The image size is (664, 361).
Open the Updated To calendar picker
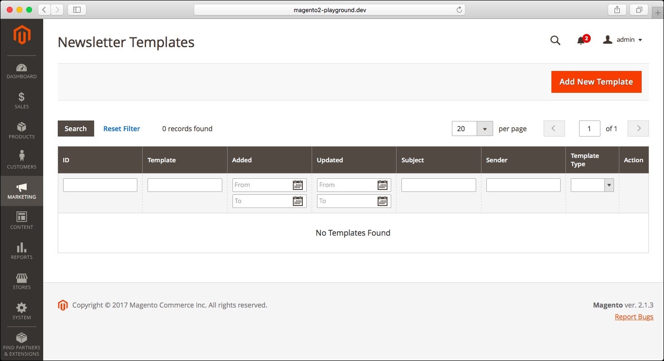tap(382, 201)
